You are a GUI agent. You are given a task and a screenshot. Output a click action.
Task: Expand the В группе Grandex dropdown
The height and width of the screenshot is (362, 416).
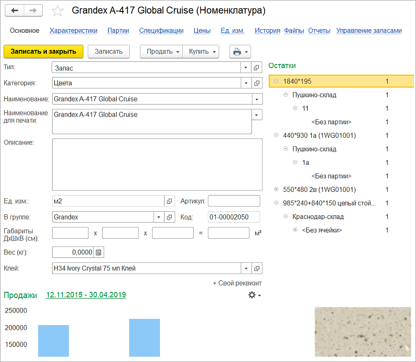(159, 217)
